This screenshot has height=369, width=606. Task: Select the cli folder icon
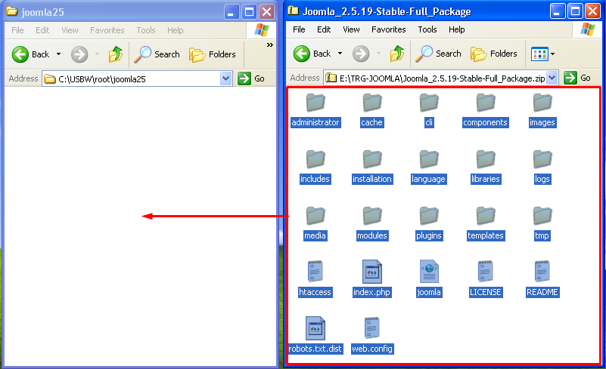429,103
